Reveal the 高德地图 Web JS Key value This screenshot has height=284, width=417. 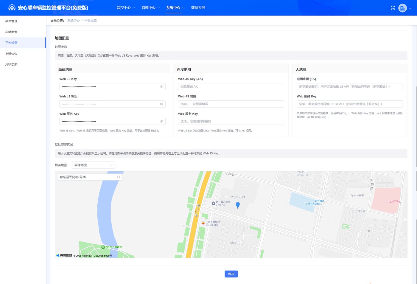(x=161, y=87)
